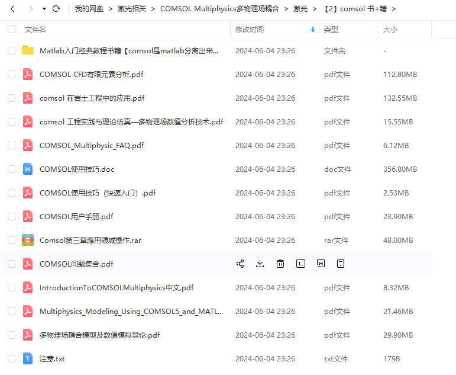The height and width of the screenshot is (375, 456).
Task: Open COMSOL CFD有限元素分析.pdf file name
Action: (x=91, y=74)
